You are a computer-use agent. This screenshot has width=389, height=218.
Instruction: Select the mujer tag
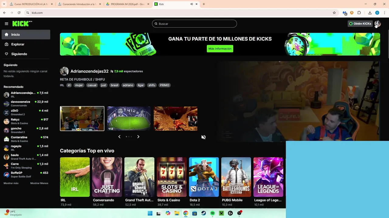pyautogui.click(x=79, y=85)
